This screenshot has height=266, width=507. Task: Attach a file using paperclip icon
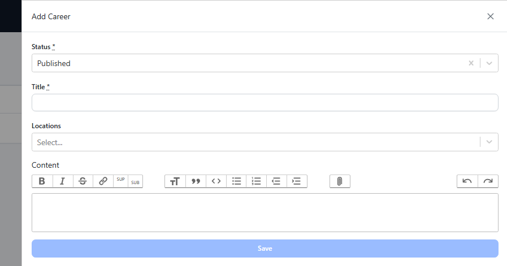(340, 181)
